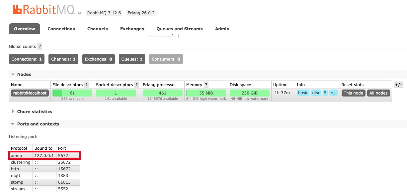The image size is (407, 196).
Task: Click 1048576 available text
Action: tap(163, 99)
